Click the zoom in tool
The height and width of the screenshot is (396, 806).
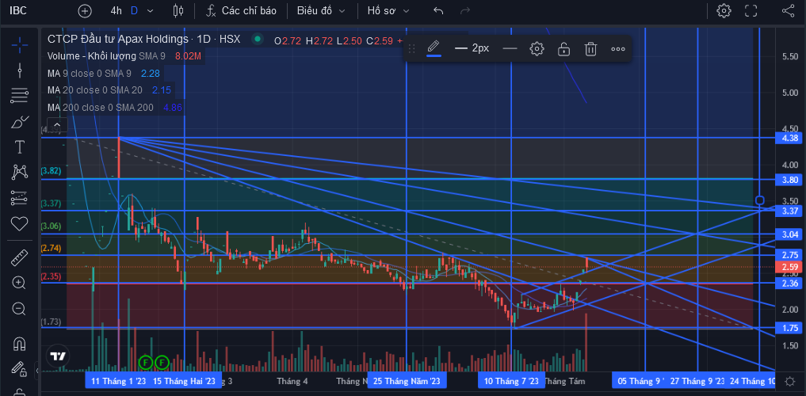(x=20, y=283)
